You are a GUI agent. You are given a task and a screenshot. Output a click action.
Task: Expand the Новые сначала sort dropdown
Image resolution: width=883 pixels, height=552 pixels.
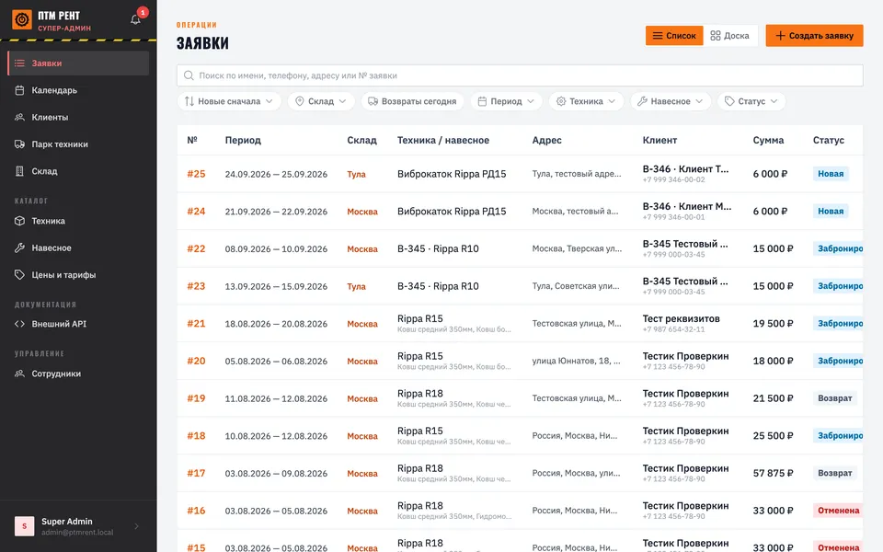tap(229, 101)
